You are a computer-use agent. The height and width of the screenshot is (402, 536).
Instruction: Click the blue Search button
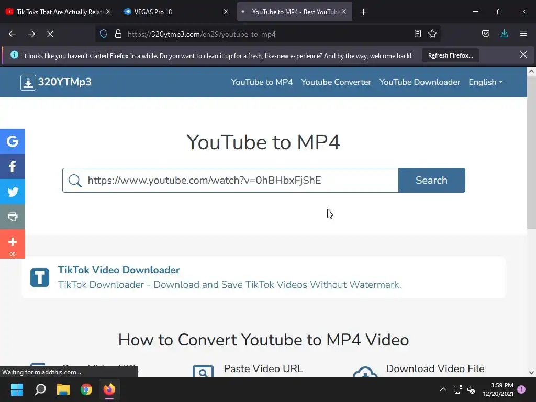point(432,180)
